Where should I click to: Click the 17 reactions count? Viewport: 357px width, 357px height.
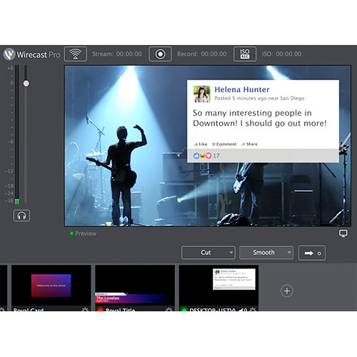pos(216,156)
